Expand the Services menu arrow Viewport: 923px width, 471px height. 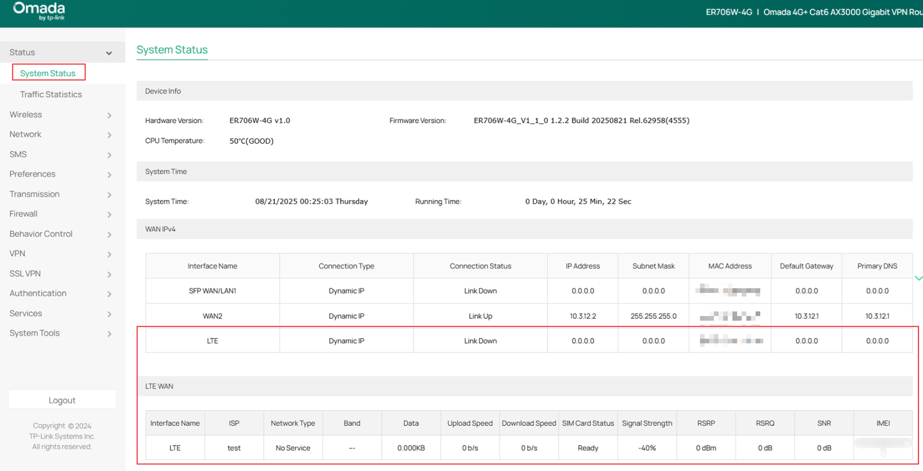click(x=109, y=314)
